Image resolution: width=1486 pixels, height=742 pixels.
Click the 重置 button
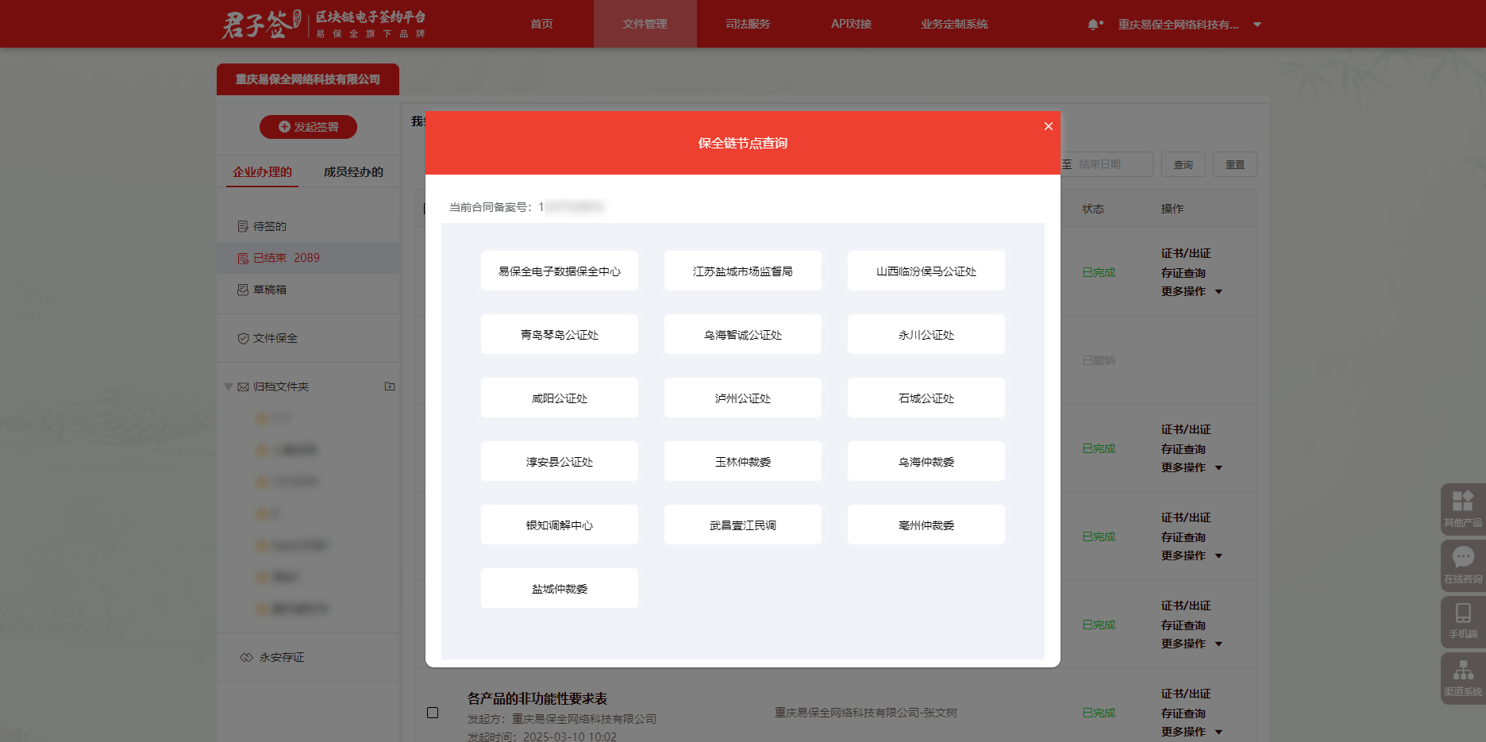[x=1235, y=164]
